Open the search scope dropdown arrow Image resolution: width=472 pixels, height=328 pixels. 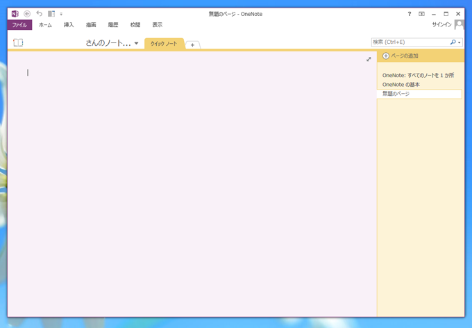[460, 43]
